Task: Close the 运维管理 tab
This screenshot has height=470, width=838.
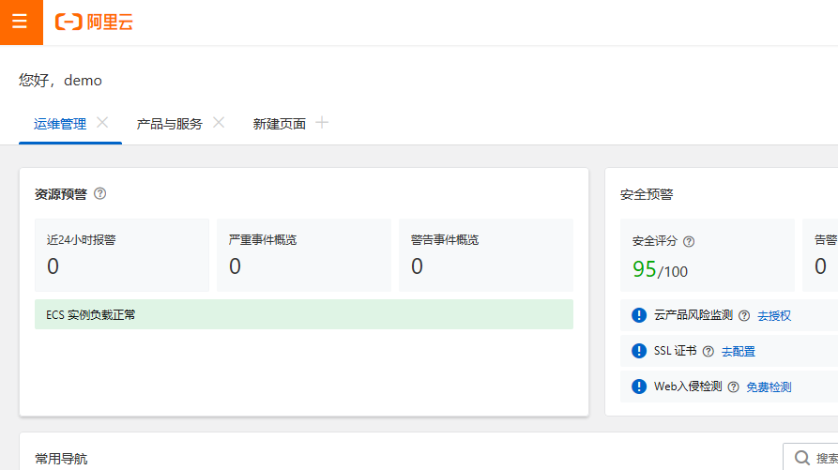Action: point(102,123)
